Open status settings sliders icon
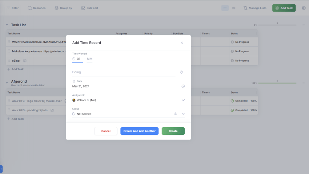 click(175, 114)
